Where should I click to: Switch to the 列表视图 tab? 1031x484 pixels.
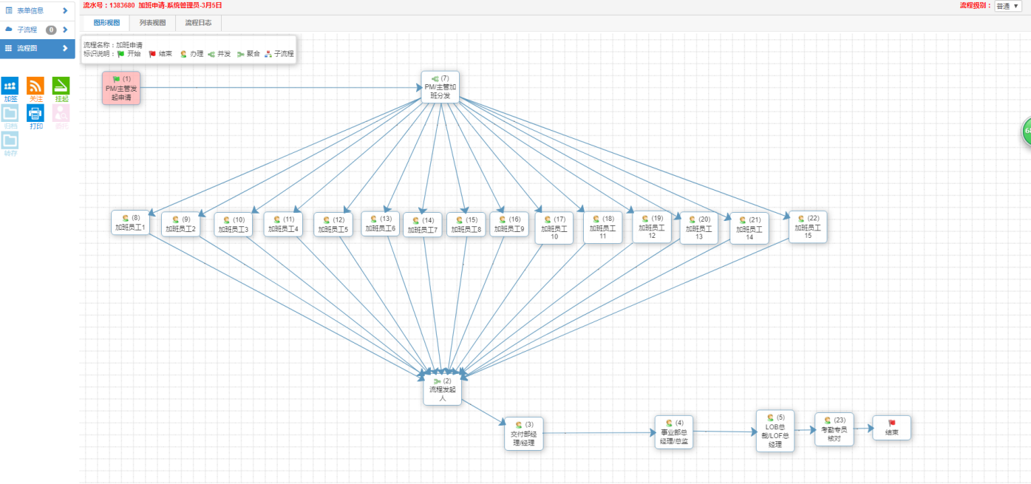point(153,23)
